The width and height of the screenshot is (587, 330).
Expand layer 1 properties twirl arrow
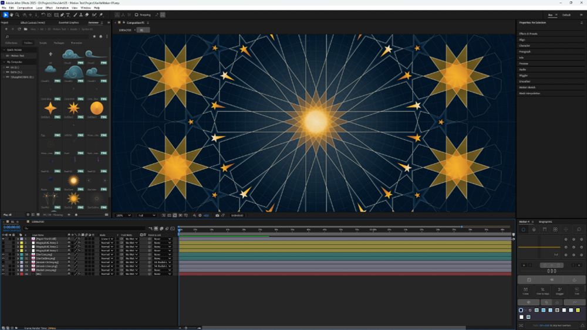click(18, 239)
